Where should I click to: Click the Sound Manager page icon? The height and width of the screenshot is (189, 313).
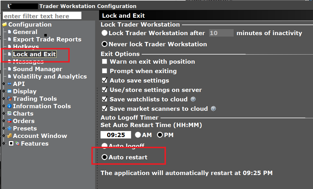point(9,69)
